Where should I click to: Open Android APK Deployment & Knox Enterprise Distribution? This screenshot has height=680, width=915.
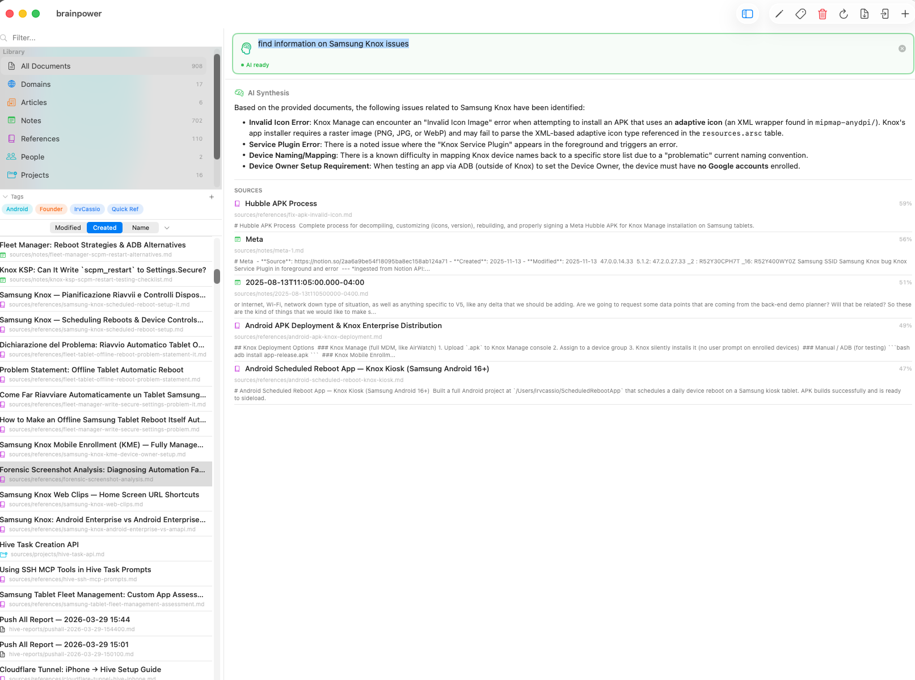(x=573, y=340)
